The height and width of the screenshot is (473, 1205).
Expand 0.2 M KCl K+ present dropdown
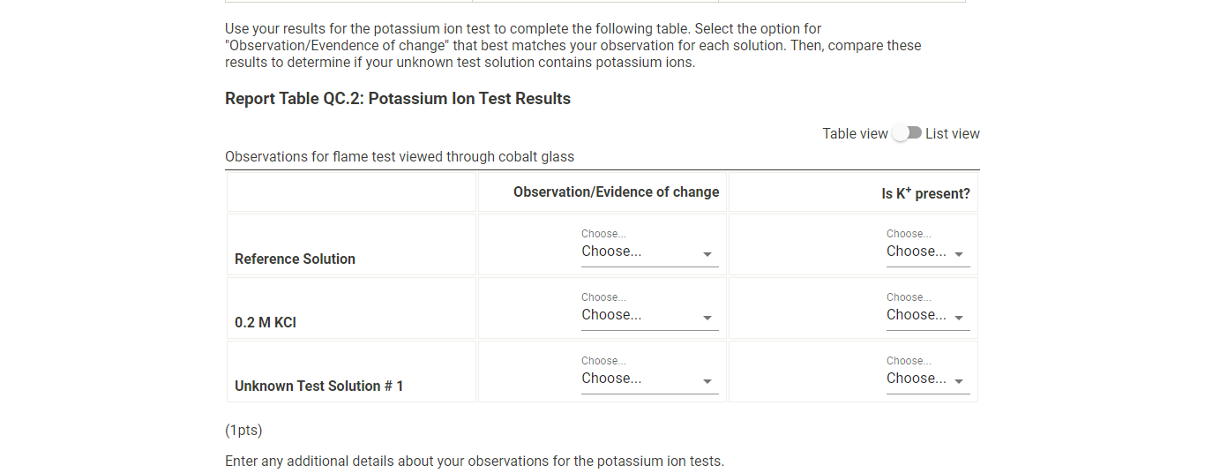927,315
